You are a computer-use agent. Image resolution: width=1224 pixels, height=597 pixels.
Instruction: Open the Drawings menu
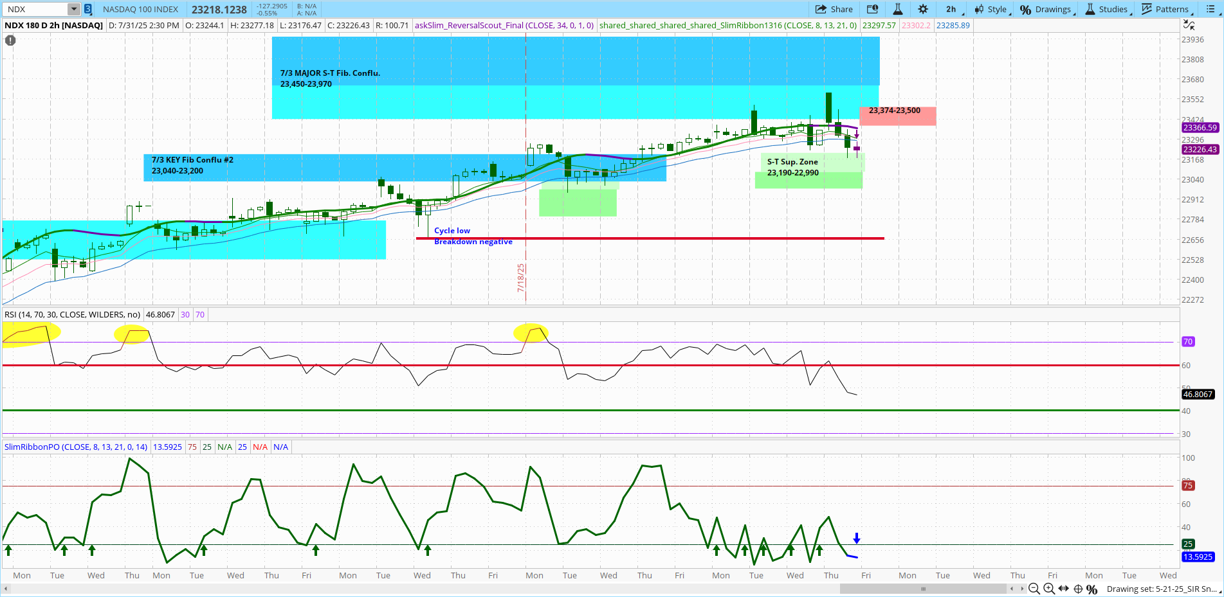(1046, 9)
